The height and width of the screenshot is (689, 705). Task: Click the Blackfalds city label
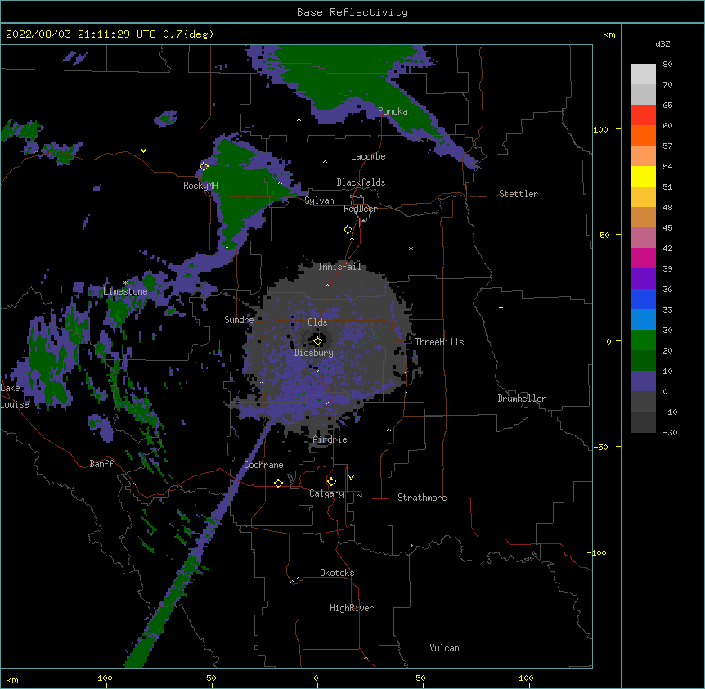coord(361,182)
